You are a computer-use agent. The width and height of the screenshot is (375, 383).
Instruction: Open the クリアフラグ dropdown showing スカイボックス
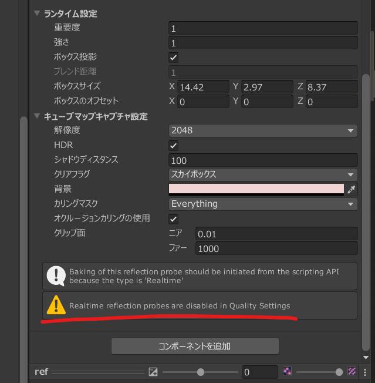point(263,174)
